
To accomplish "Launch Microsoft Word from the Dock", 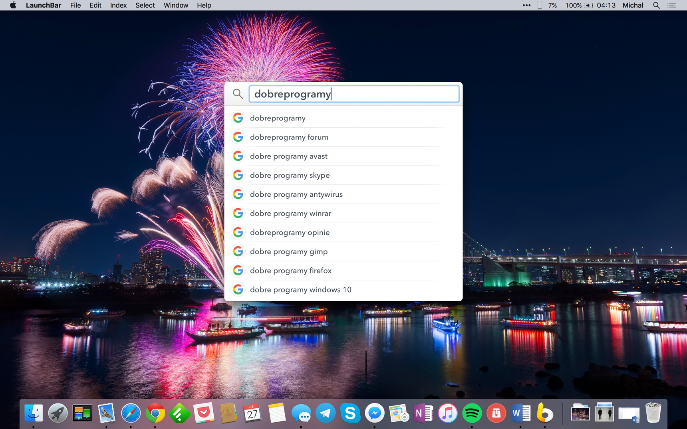I will [520, 413].
